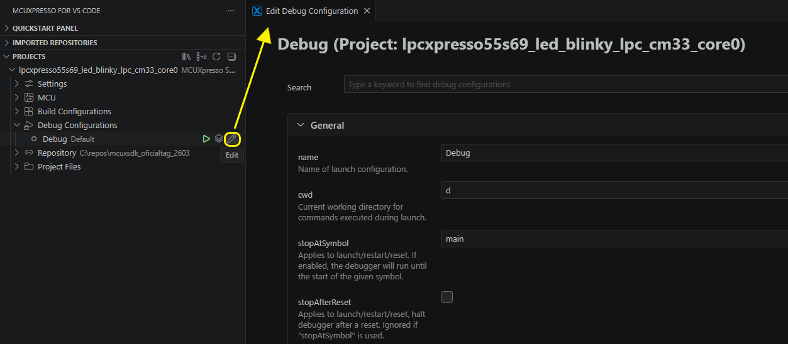The width and height of the screenshot is (788, 344).
Task: Select the Debug Default tree row
Action: 123,139
